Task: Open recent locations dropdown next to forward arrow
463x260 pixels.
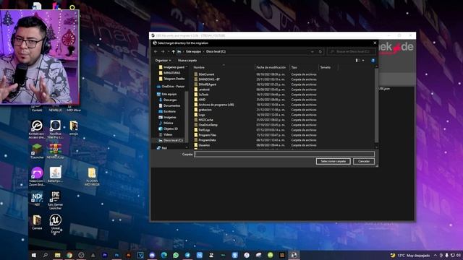Action: [x=169, y=51]
